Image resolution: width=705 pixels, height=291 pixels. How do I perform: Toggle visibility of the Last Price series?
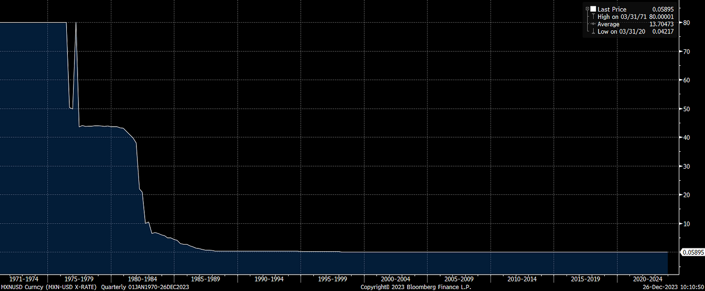click(593, 9)
